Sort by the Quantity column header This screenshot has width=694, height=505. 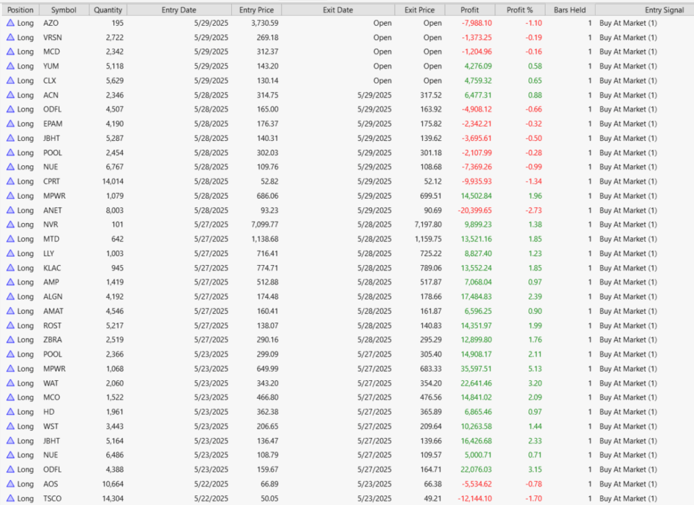click(108, 10)
